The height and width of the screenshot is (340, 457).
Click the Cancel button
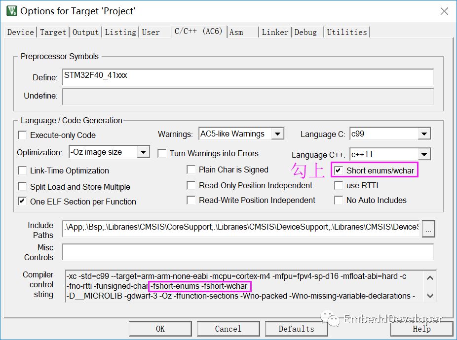[228, 329]
